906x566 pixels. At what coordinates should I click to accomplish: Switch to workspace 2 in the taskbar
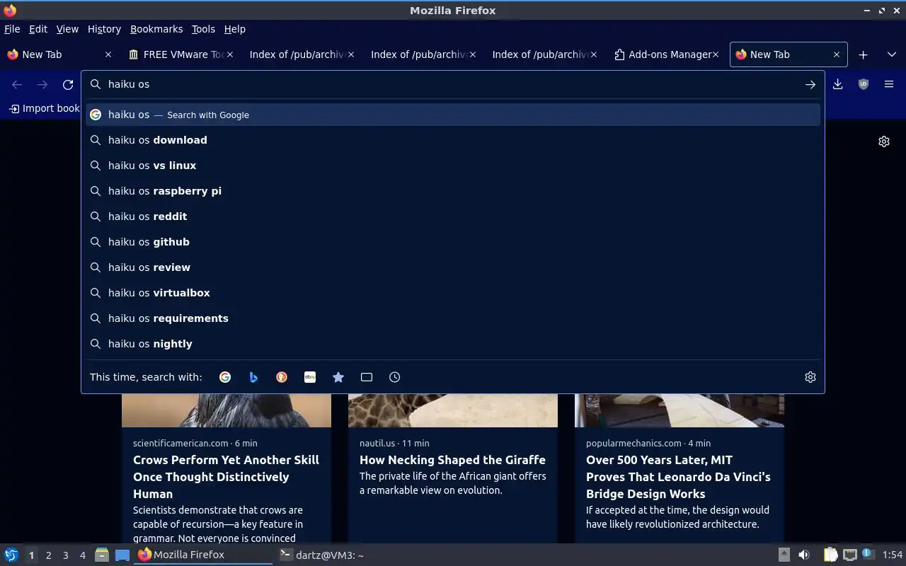48,555
